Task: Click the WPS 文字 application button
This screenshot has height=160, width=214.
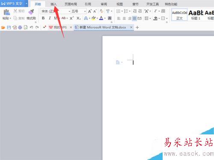Action: coord(12,3)
